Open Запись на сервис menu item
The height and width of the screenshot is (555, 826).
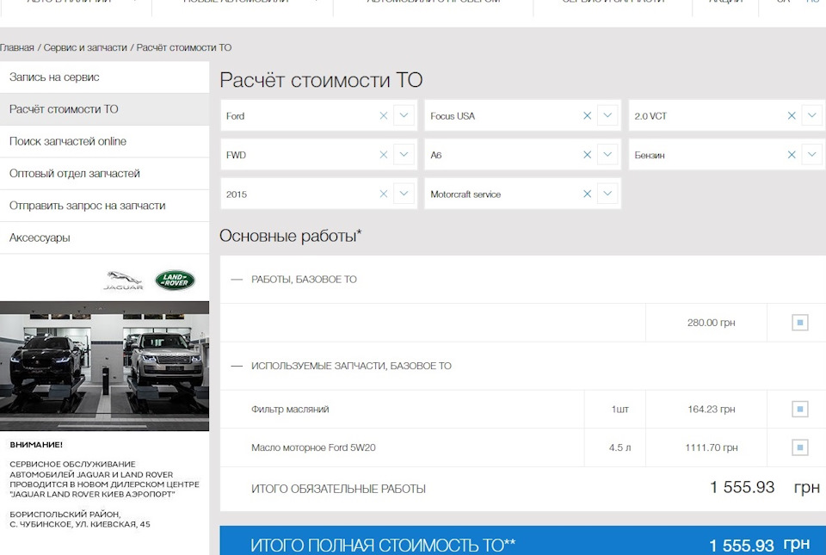point(104,77)
